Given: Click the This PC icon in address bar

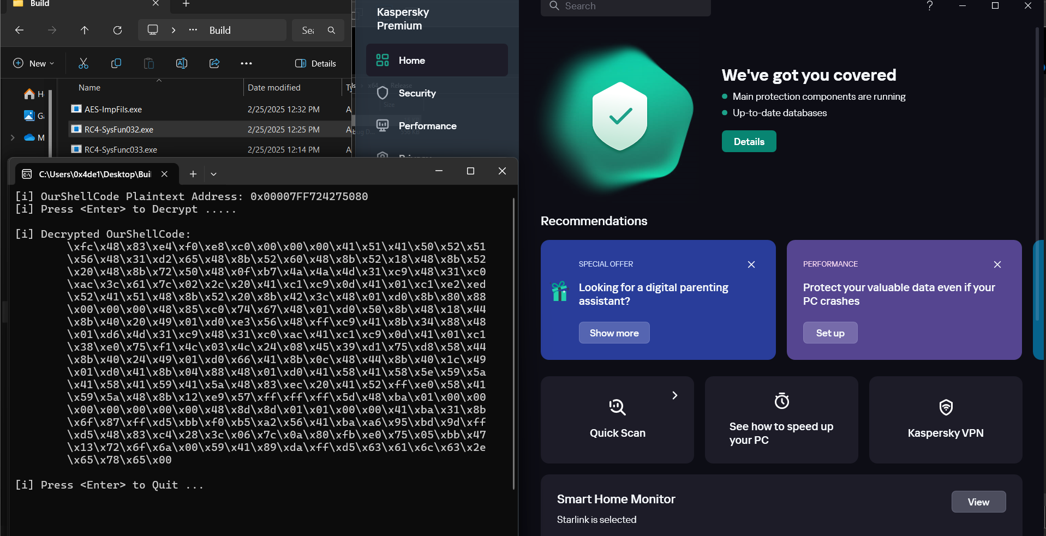Looking at the screenshot, I should 153,30.
